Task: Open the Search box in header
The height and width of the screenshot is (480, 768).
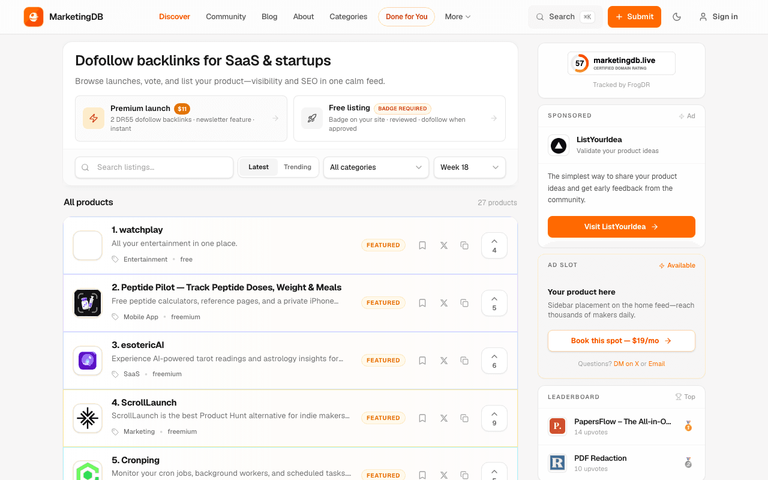Action: [x=565, y=17]
